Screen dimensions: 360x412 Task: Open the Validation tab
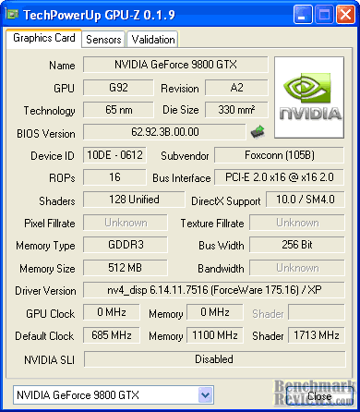(152, 40)
